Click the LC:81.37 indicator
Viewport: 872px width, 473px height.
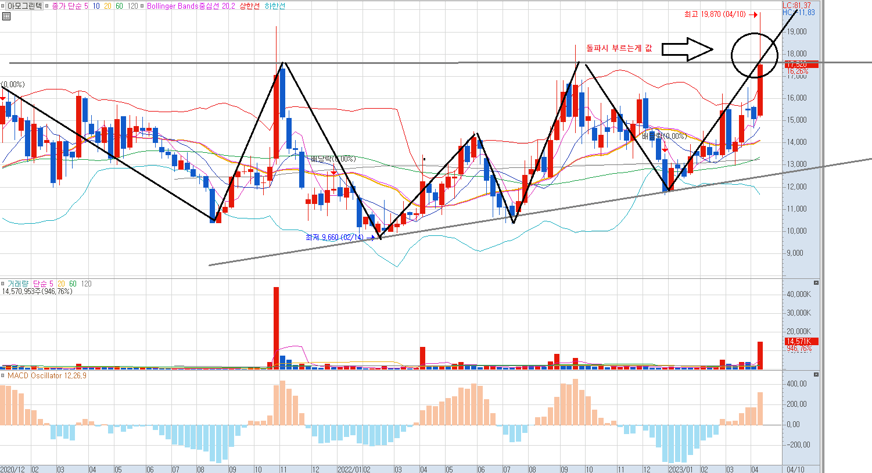[796, 5]
